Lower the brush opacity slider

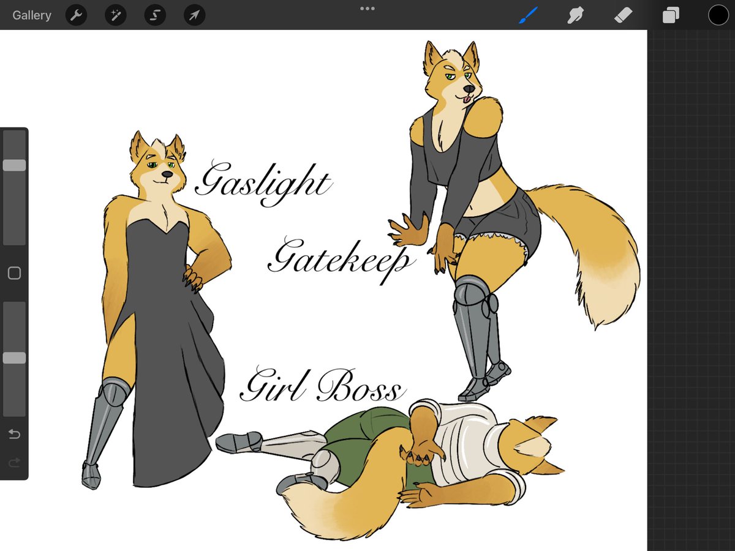(14, 357)
